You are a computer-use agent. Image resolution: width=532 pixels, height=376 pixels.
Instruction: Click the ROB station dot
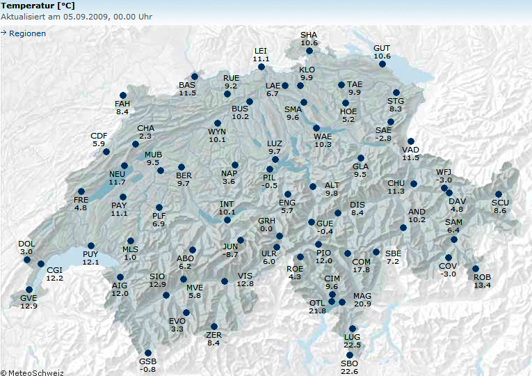coord(476,269)
